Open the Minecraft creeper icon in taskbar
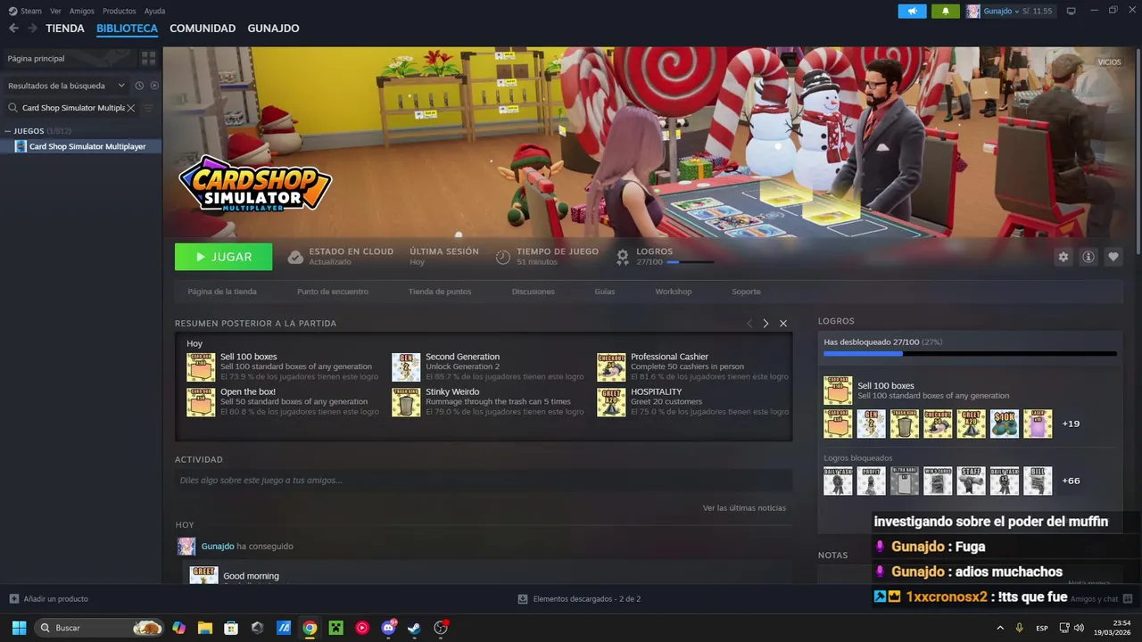The width and height of the screenshot is (1142, 642). [x=335, y=628]
